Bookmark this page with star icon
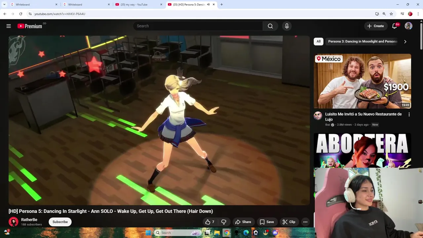The image size is (423, 238). 391,14
